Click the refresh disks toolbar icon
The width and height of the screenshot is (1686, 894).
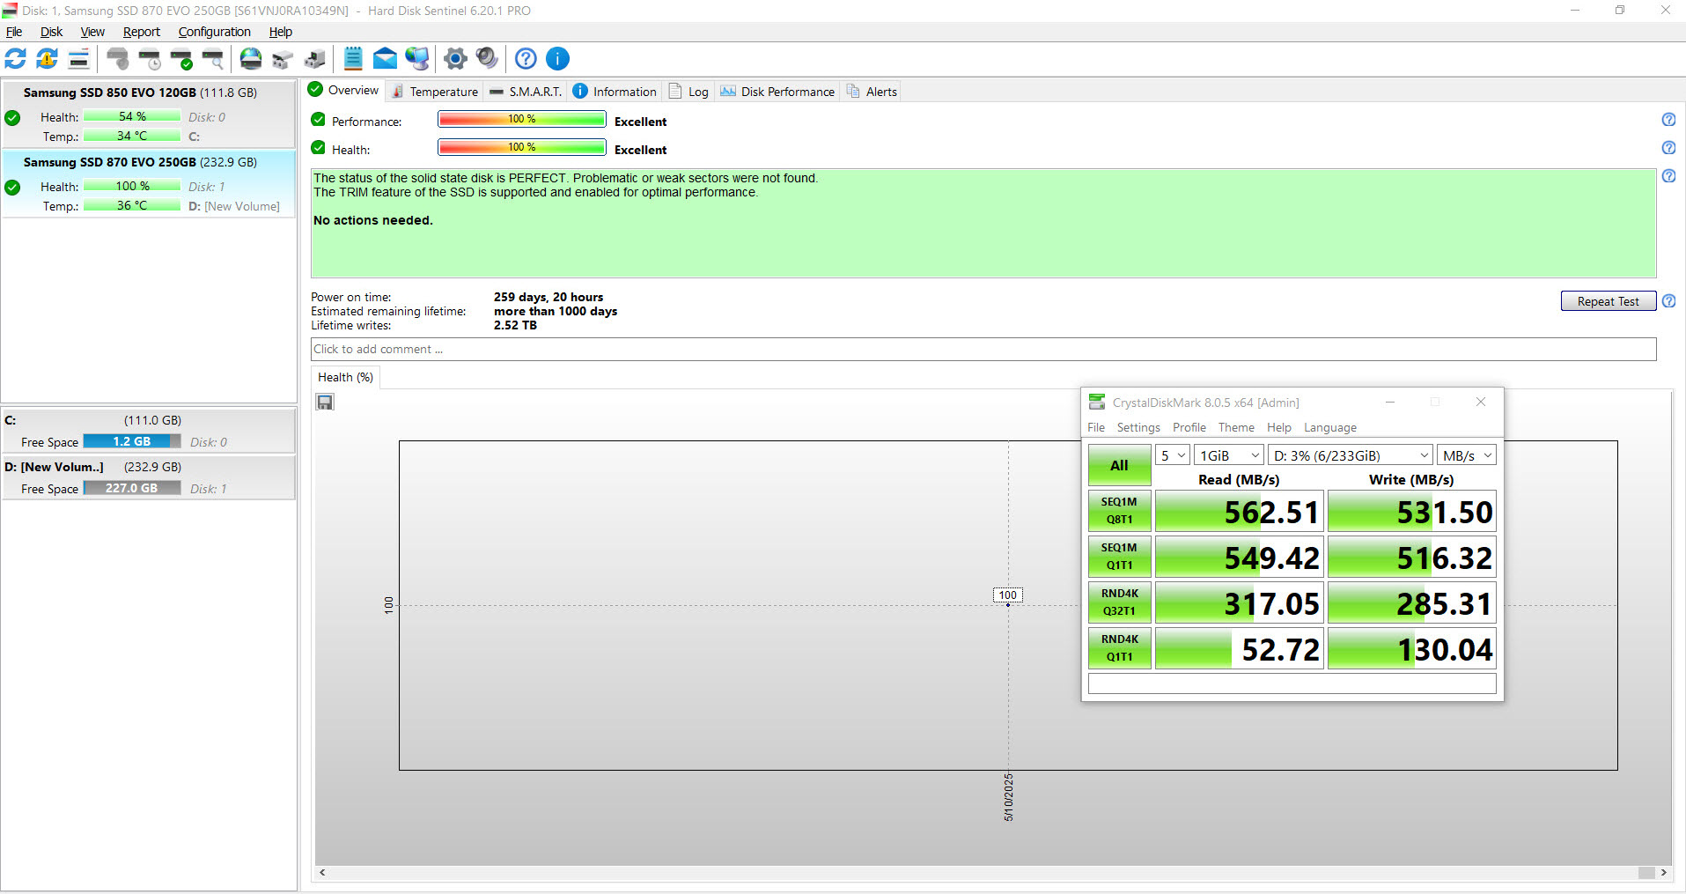pyautogui.click(x=16, y=59)
